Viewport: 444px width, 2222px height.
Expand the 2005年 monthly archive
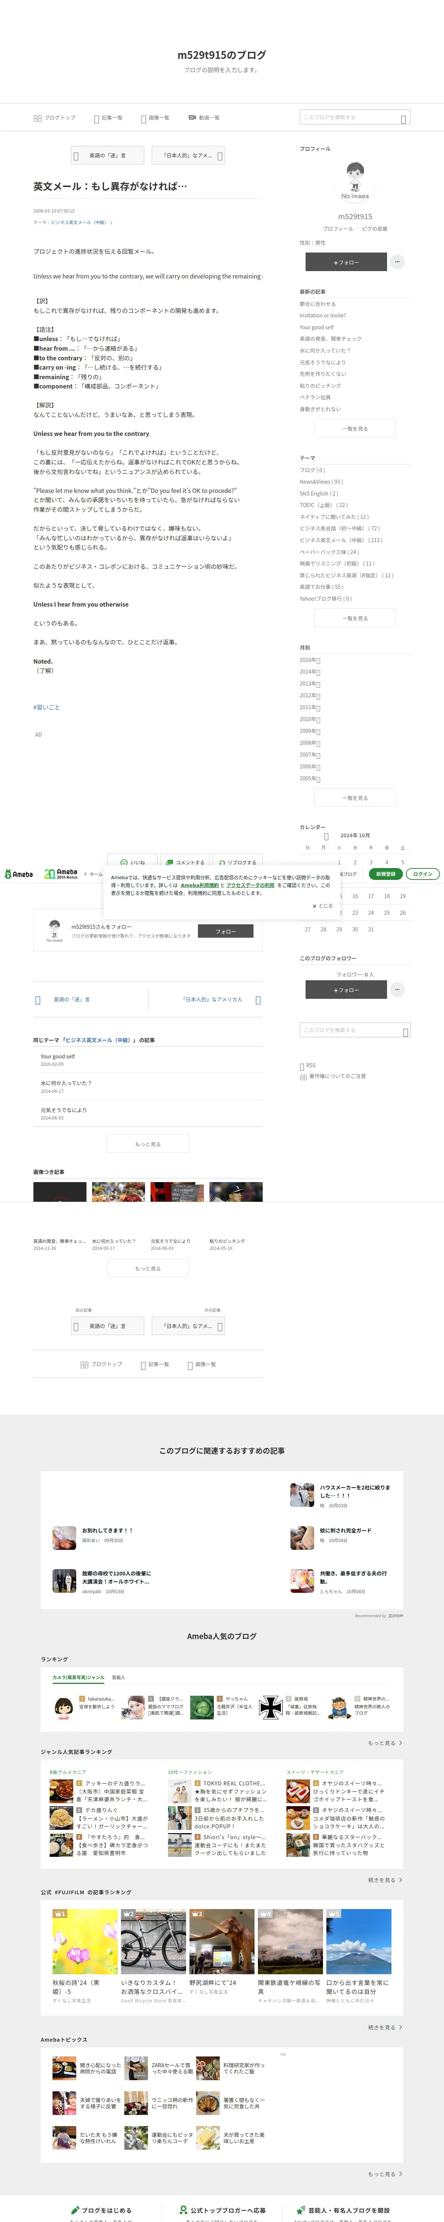[x=310, y=779]
